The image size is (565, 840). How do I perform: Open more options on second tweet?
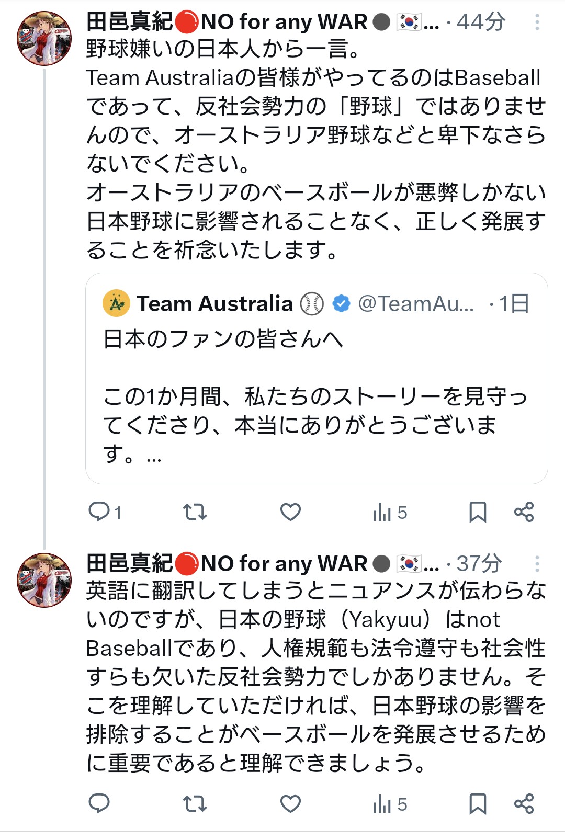537,564
